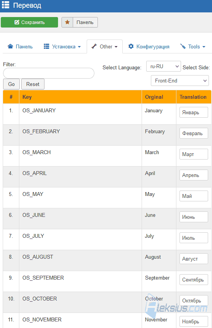Click the original text June
Viewport: 212px width, 328px height.
tap(150, 215)
